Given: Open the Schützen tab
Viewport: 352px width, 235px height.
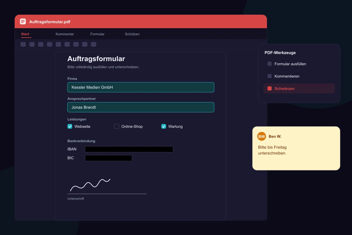Looking at the screenshot, I should (132, 34).
